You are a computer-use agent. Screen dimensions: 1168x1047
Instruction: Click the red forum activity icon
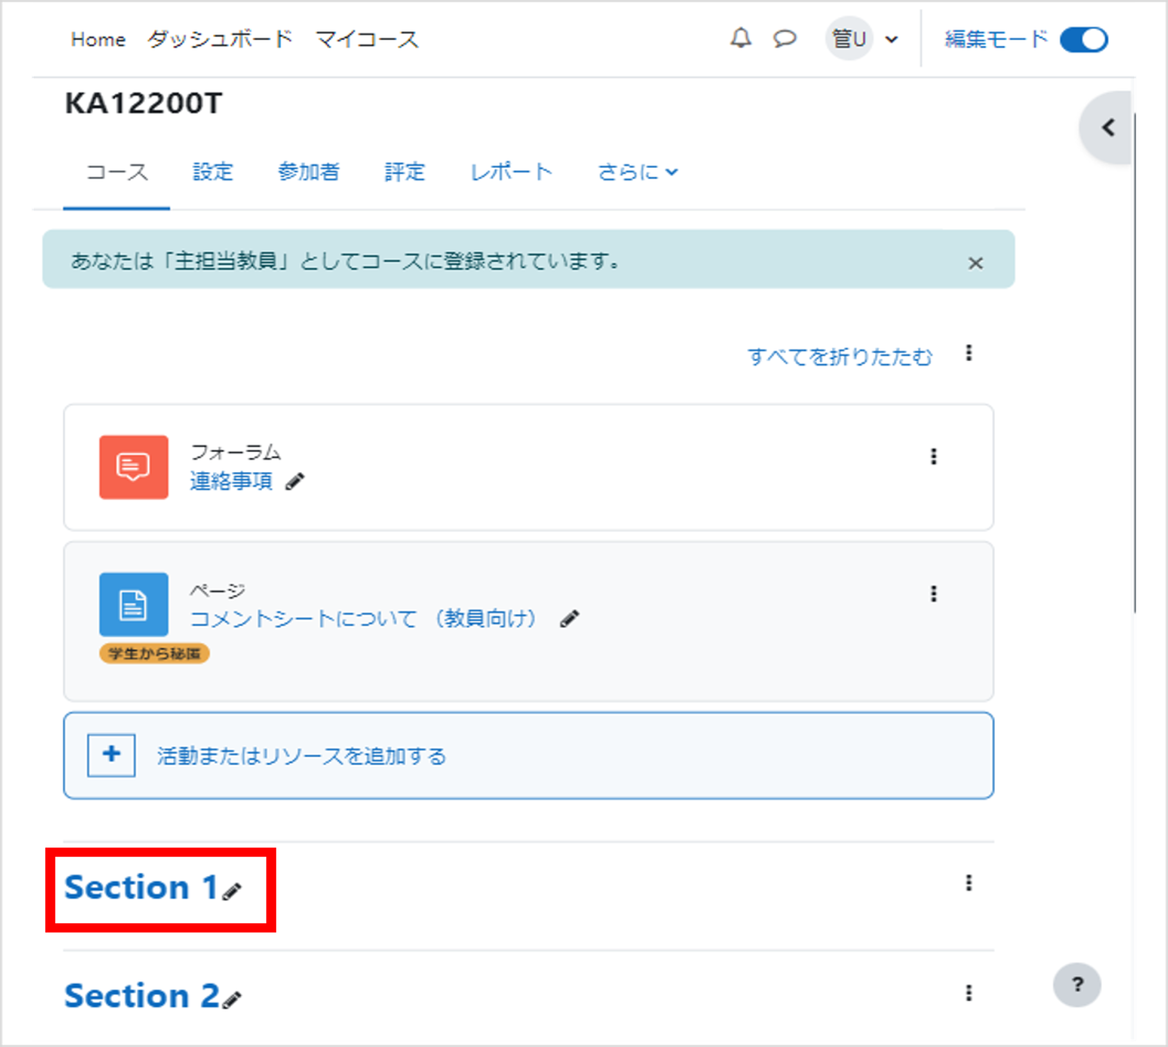pos(134,467)
